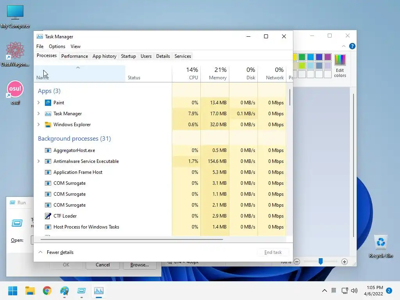The height and width of the screenshot is (300, 400).
Task: Click the Windows Explorer process icon
Action: pyautogui.click(x=48, y=125)
